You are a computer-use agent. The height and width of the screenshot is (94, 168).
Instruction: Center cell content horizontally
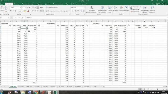point(35,11)
